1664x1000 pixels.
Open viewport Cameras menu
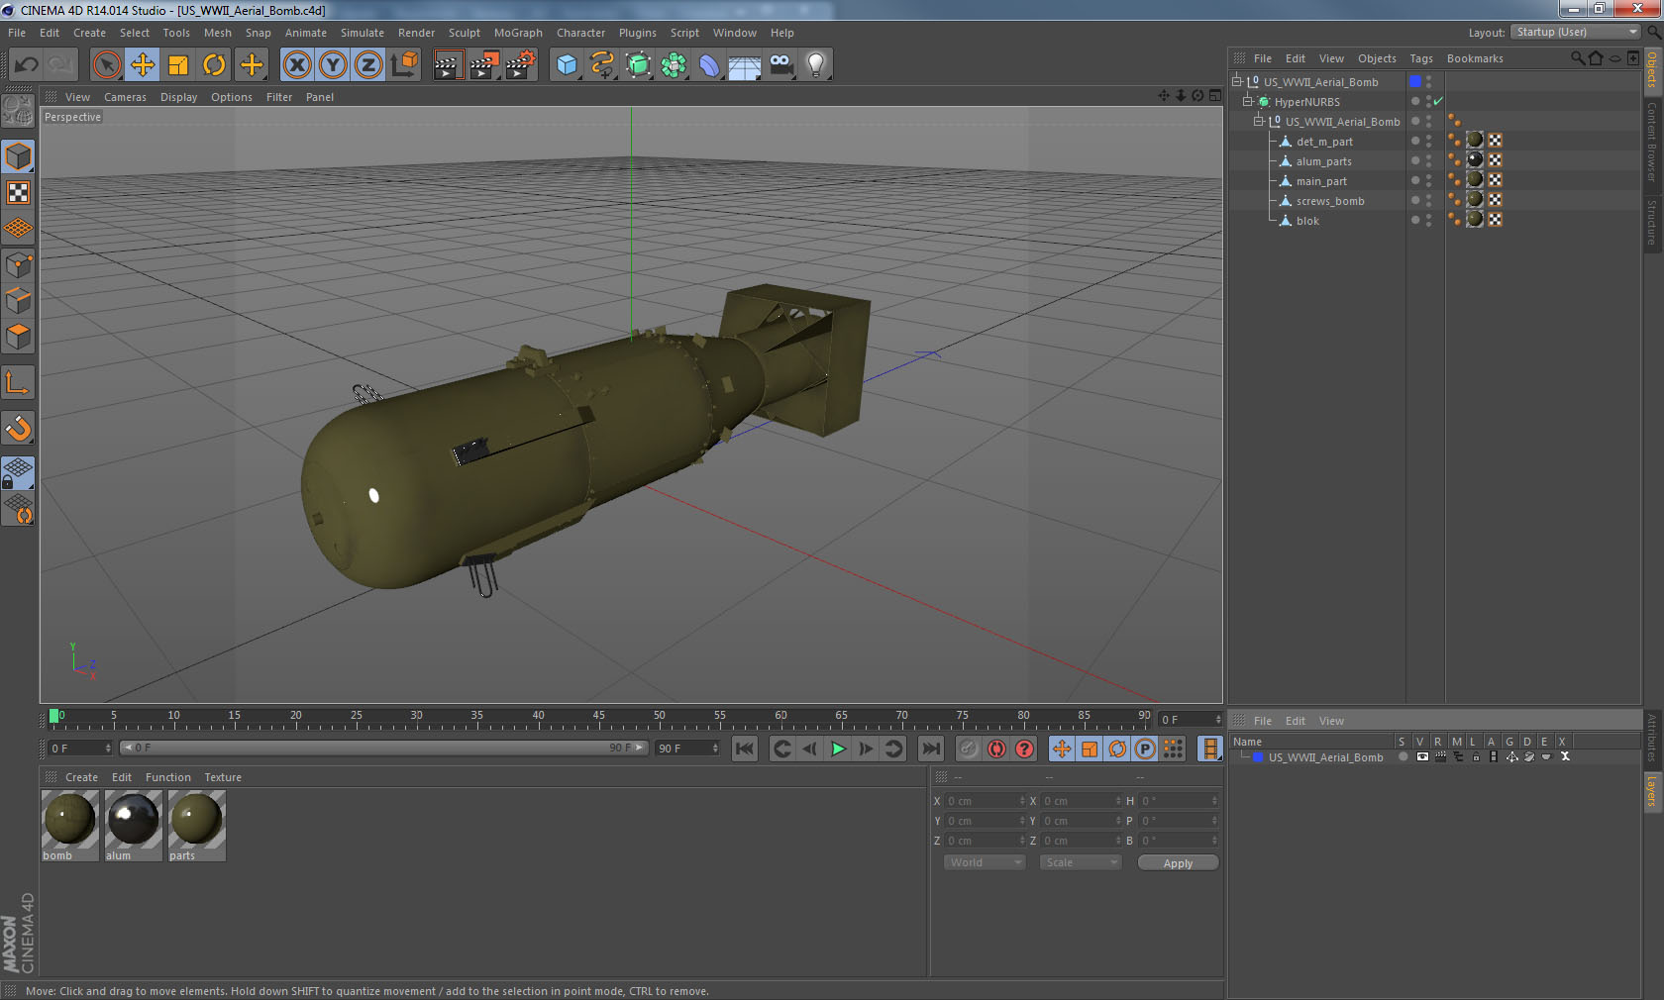click(125, 97)
